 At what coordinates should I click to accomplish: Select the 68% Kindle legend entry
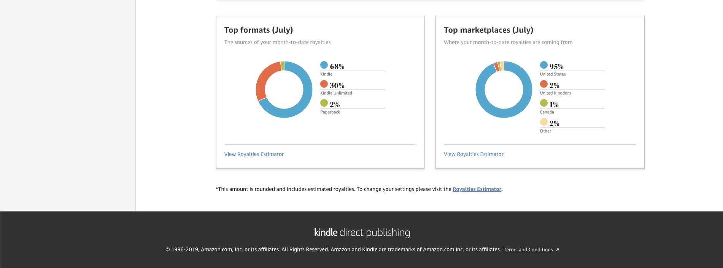tap(353, 69)
